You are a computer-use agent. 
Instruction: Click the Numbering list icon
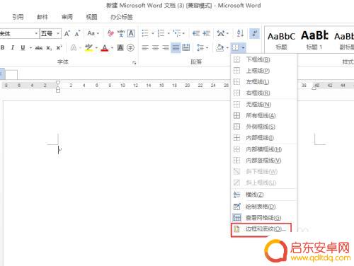click(161, 33)
